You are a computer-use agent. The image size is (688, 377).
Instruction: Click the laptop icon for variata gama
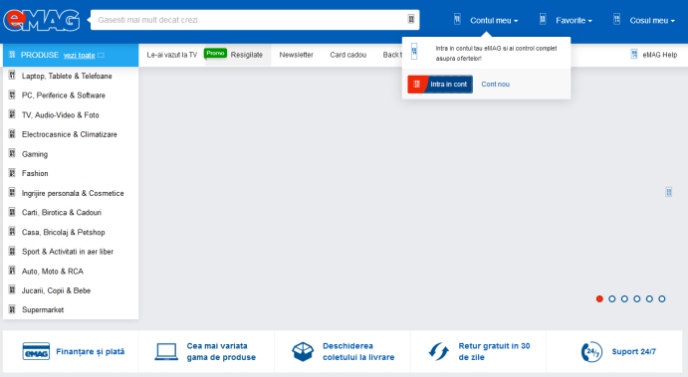coord(166,351)
